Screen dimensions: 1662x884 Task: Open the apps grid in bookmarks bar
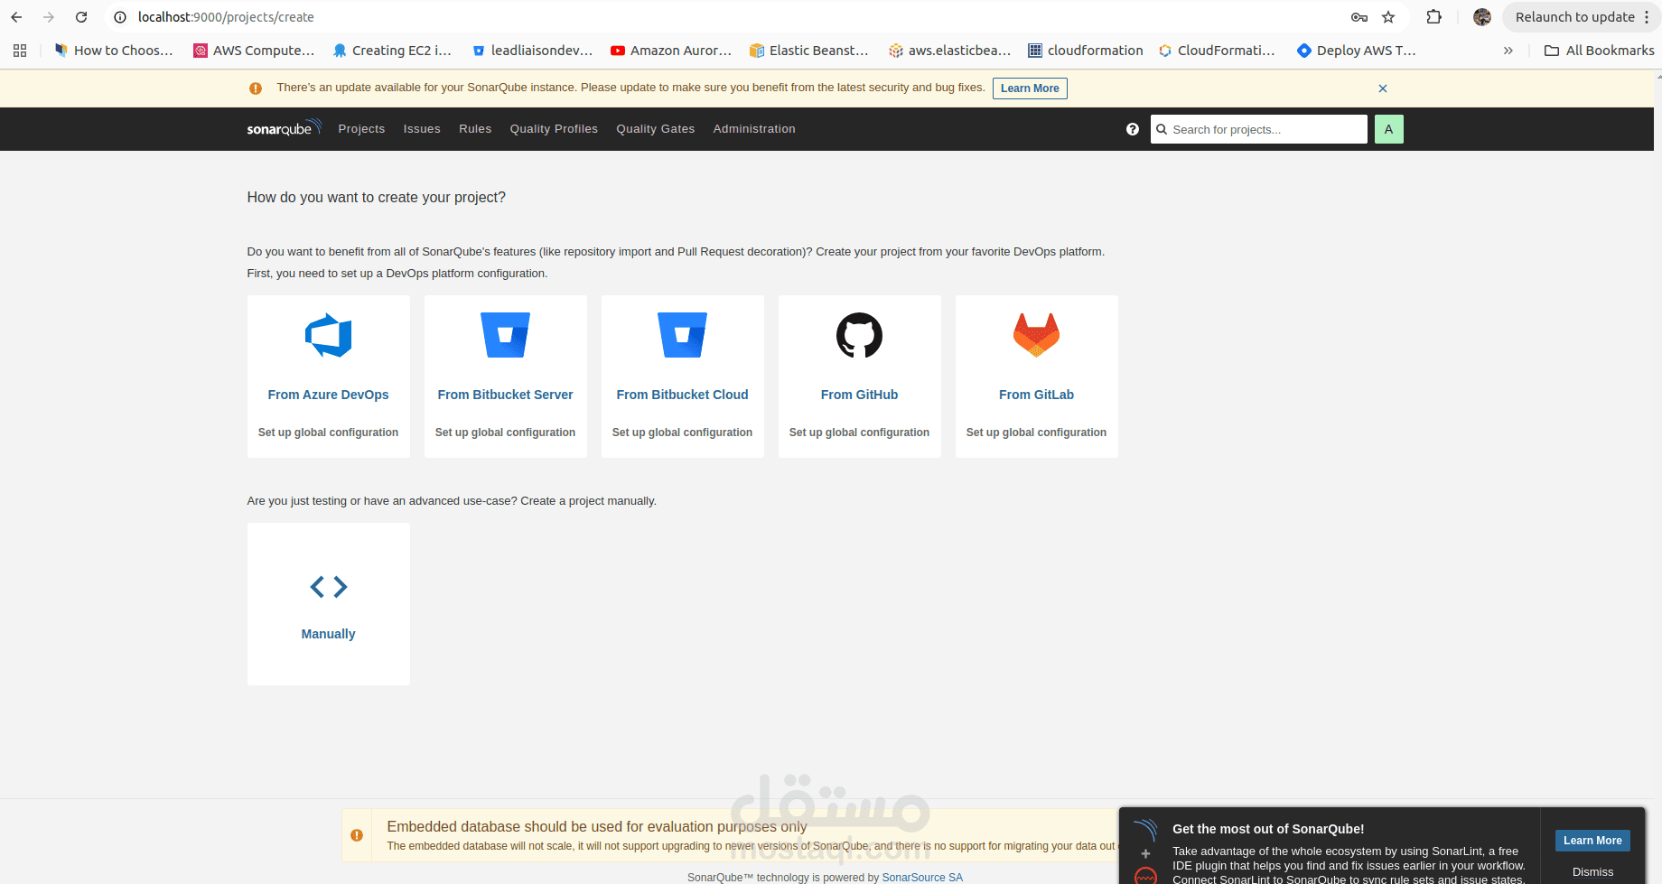pos(20,51)
